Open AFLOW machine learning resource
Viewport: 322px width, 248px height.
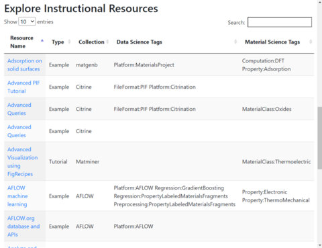[17, 196]
